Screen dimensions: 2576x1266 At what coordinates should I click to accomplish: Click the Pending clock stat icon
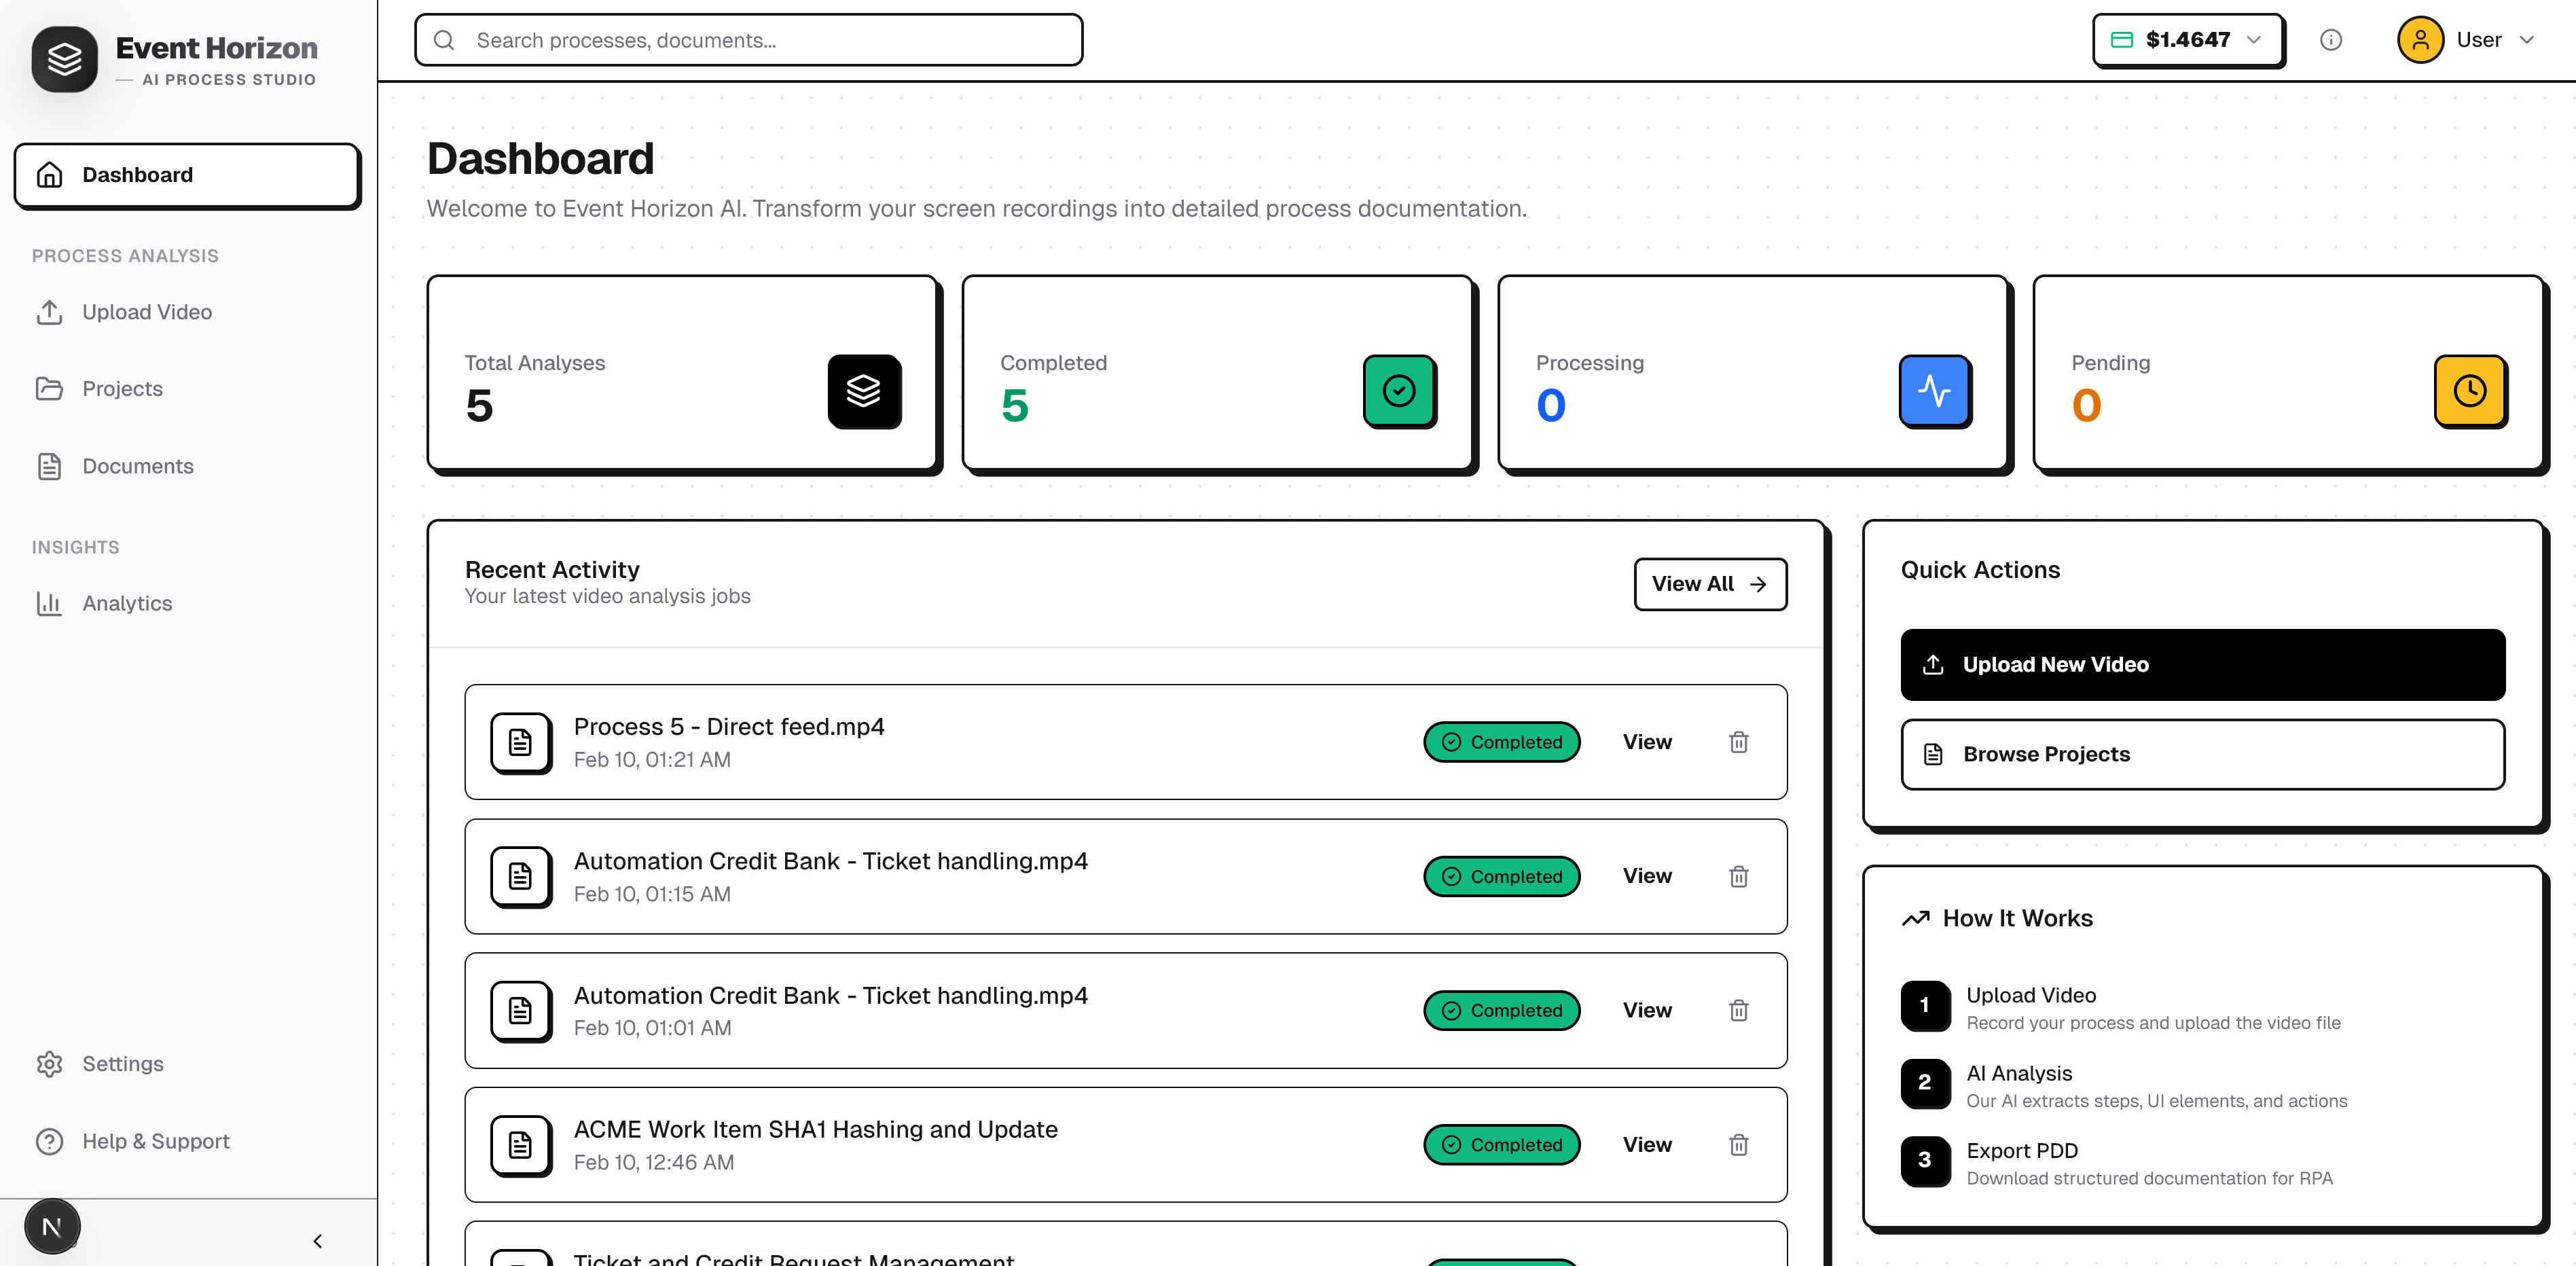coord(2469,391)
